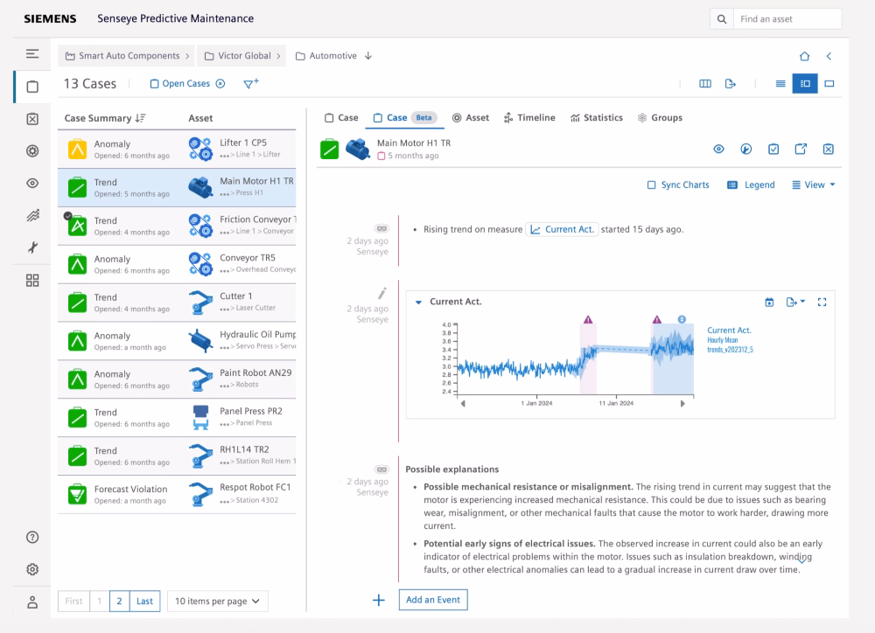Open chart export dropdown arrow
This screenshot has width=875, height=633.
coord(802,302)
